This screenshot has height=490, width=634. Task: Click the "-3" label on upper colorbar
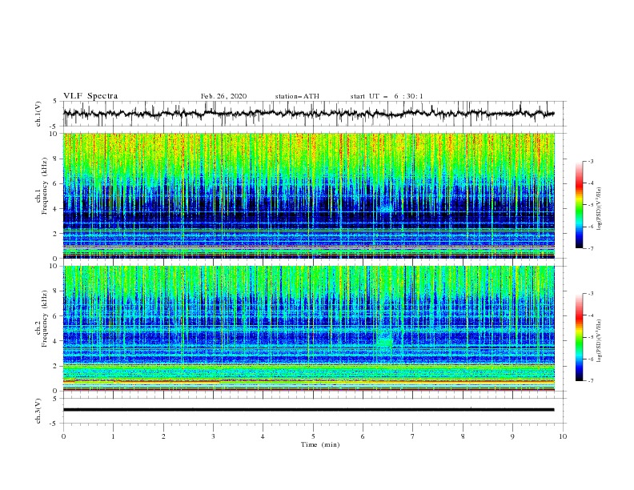click(590, 161)
